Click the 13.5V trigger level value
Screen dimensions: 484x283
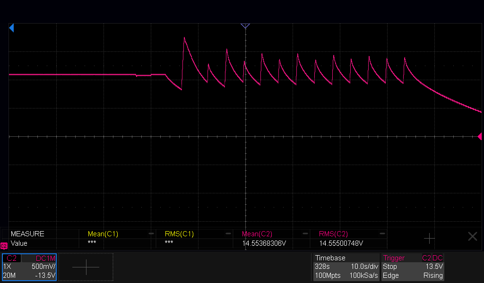tap(434, 266)
